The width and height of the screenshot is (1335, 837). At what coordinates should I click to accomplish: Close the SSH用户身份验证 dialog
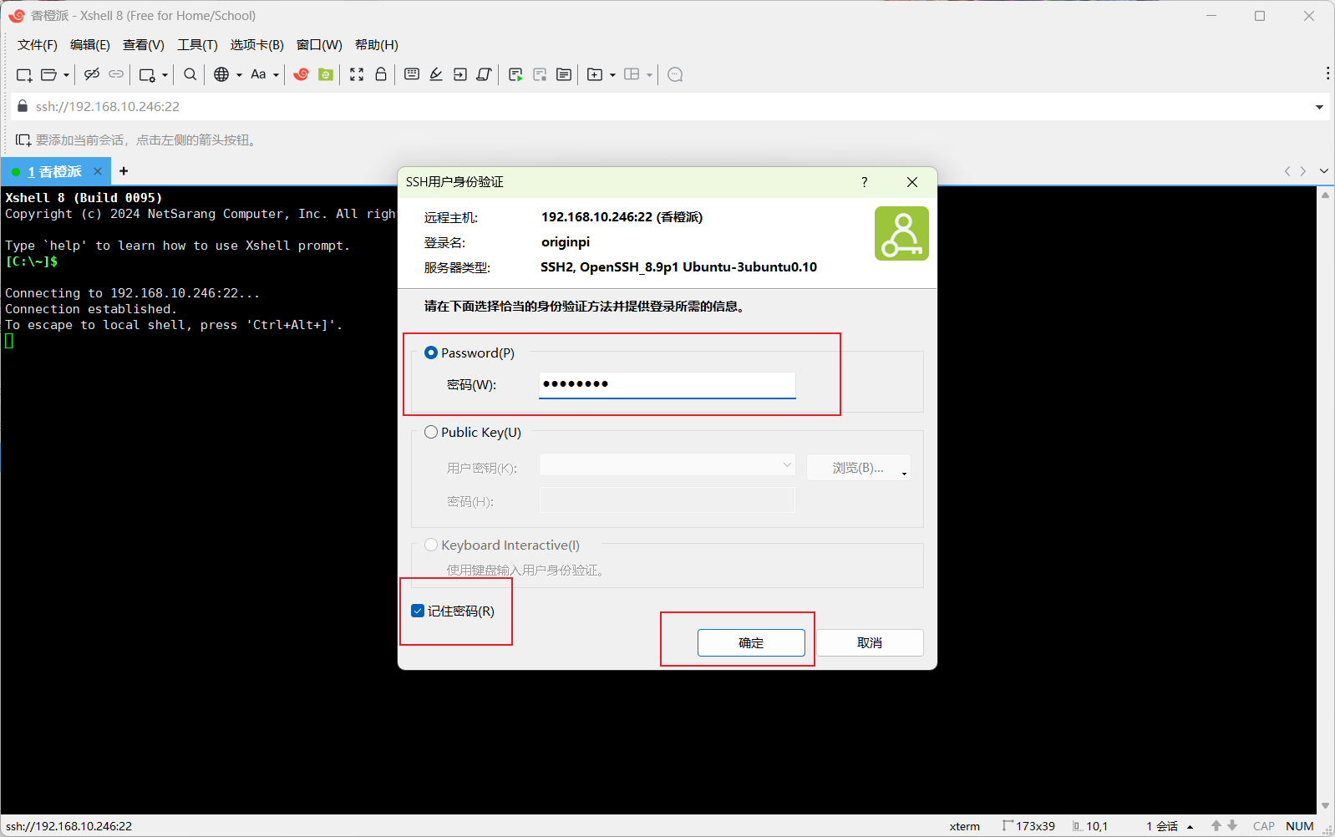tap(912, 182)
